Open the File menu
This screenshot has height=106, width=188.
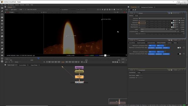[2, 5]
